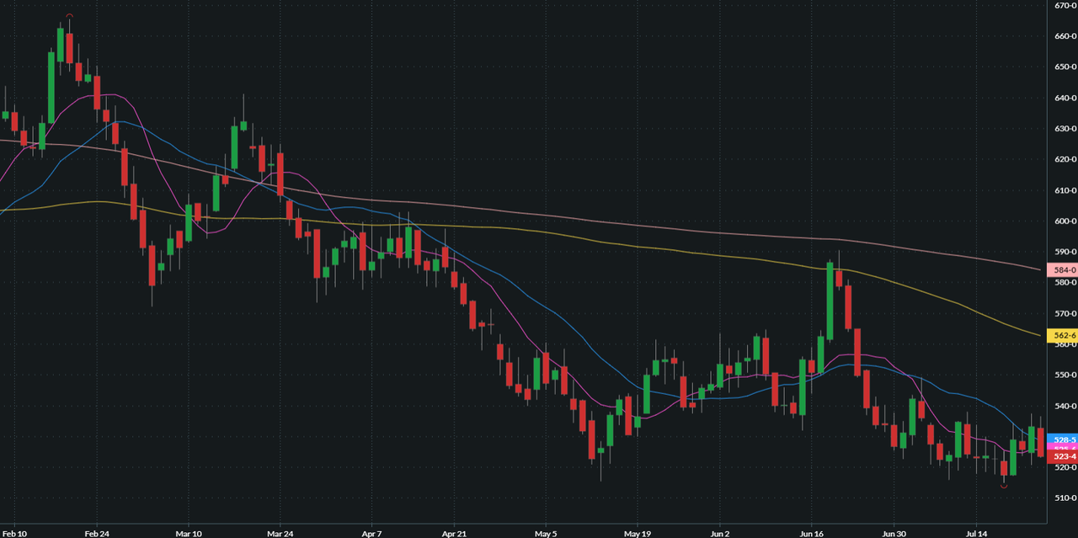Click the pink 584-0 price tag

coord(1062,270)
